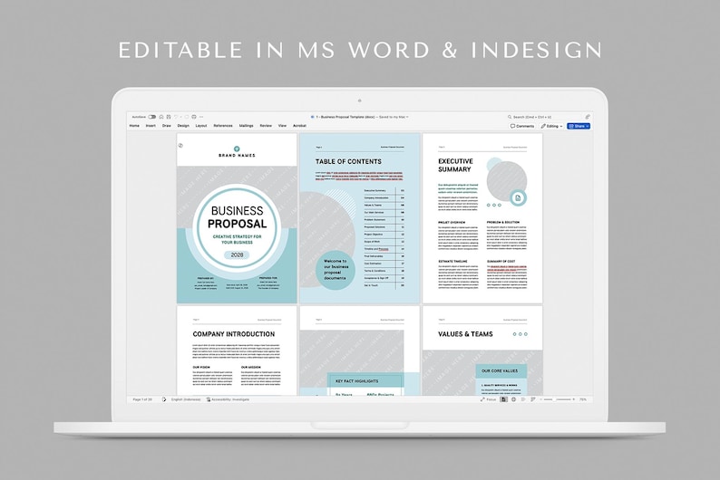The image size is (720, 480).
Task: Click the Print icon in quick access toolbar
Action: point(194,117)
